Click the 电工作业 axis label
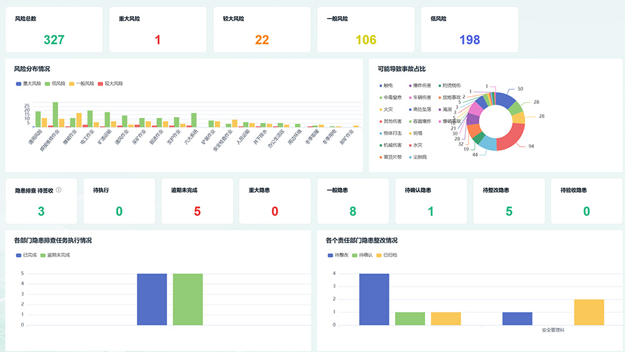The width and height of the screenshot is (625, 352). click(87, 137)
